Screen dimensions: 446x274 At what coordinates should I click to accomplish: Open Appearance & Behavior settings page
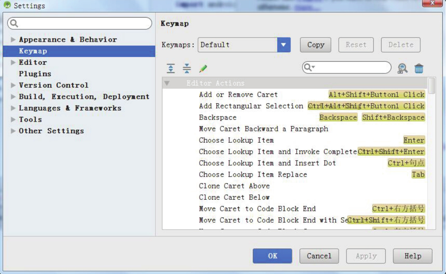pos(68,39)
